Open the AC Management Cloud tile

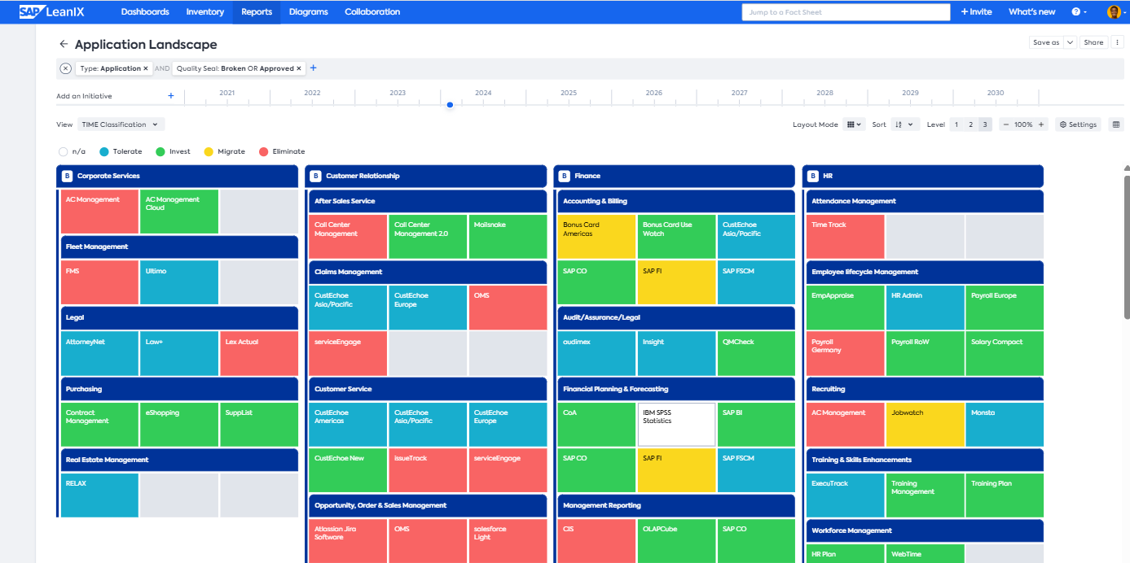click(x=179, y=212)
